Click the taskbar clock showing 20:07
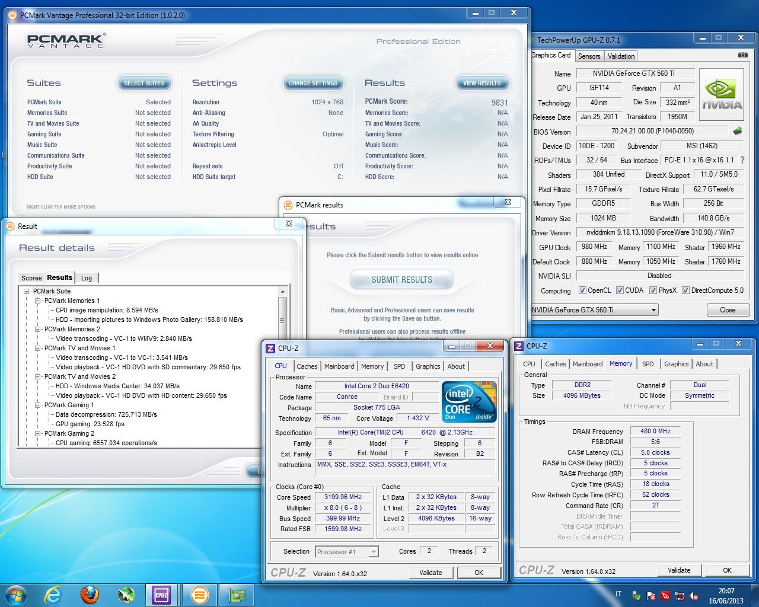Screen dimensions: 759x607 point(726,595)
